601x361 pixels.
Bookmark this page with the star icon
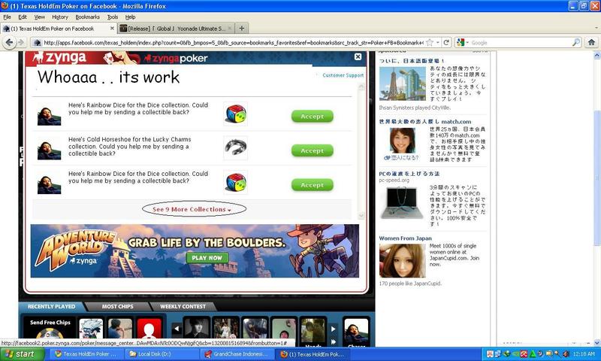(x=430, y=43)
